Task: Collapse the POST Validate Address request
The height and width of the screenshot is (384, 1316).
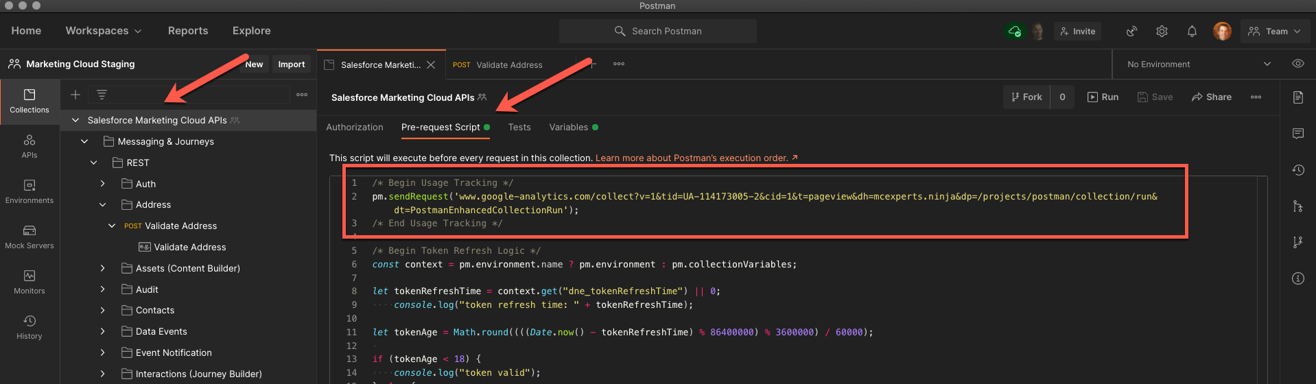Action: click(x=112, y=226)
